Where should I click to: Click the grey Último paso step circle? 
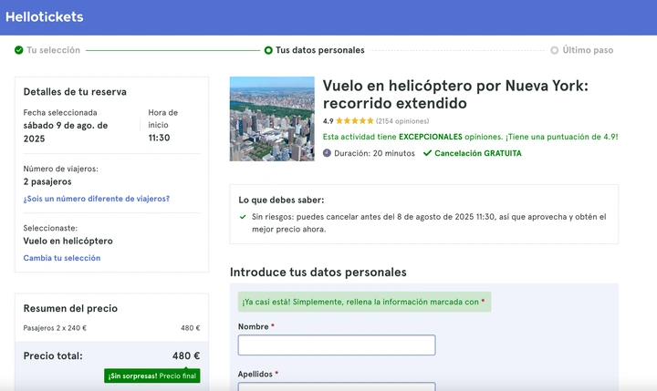pos(555,50)
